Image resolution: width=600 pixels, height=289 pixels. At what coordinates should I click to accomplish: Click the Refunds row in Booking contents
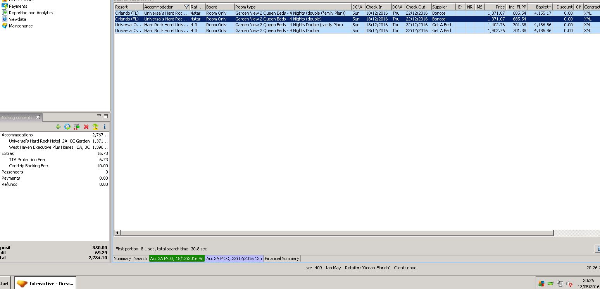click(x=55, y=184)
